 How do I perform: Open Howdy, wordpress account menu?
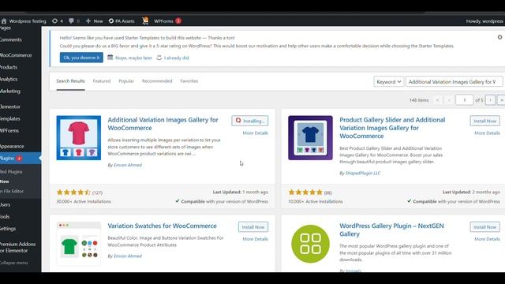[x=484, y=21]
